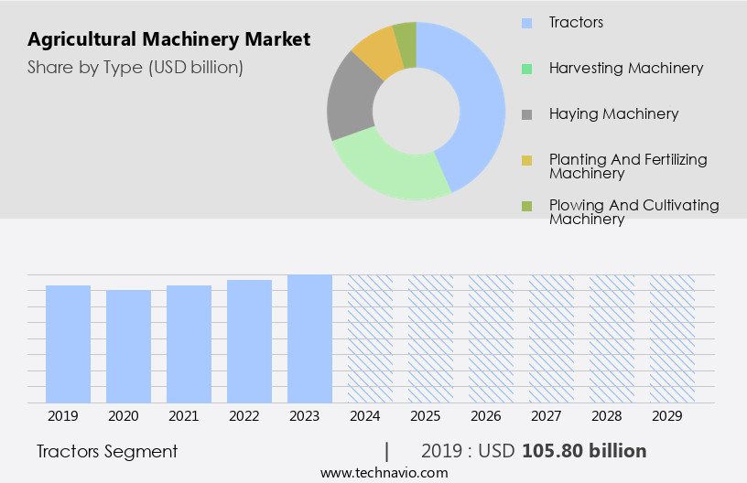Viewport: 747px width, 483px height.
Task: Click the 105.80 billion value
Action: coord(585,451)
